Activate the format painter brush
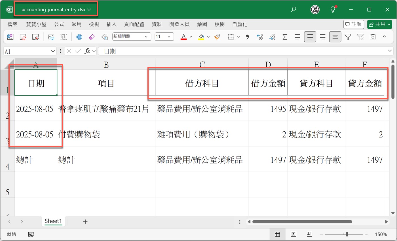Screen dimensions: 397x241 [x=217, y=37]
